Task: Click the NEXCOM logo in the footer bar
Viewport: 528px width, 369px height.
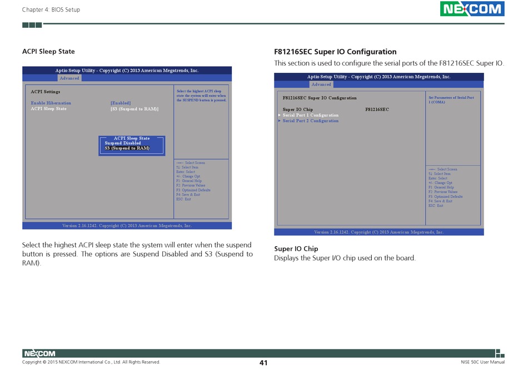Action: coord(39,353)
